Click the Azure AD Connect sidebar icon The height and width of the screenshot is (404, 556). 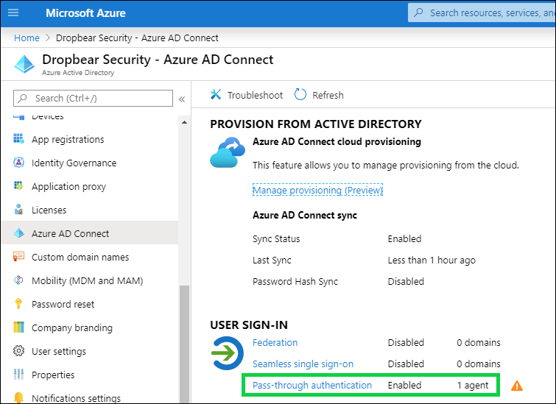tap(18, 233)
